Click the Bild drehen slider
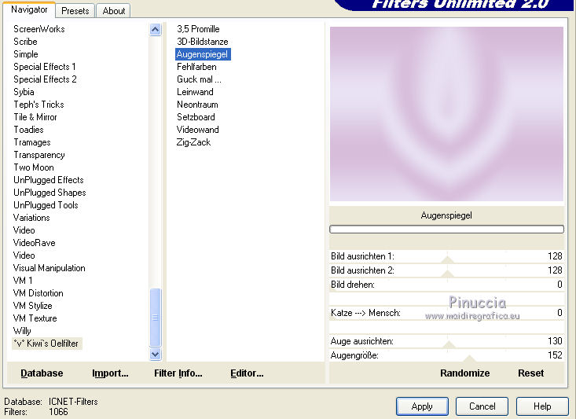The height and width of the screenshot is (419, 576). (446, 285)
